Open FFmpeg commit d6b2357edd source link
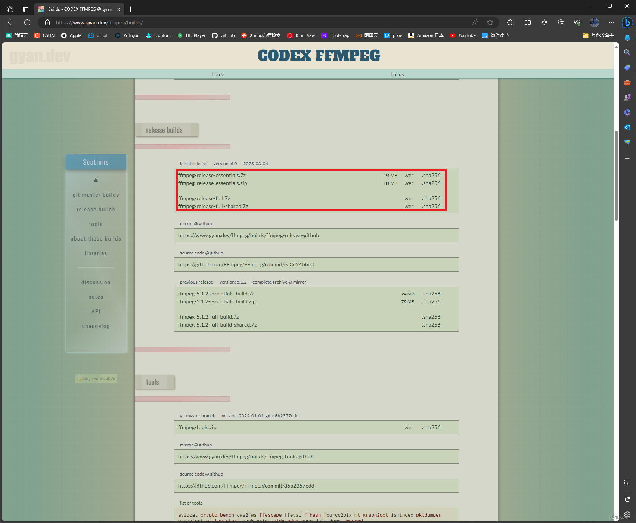This screenshot has height=523, width=636. (246, 486)
